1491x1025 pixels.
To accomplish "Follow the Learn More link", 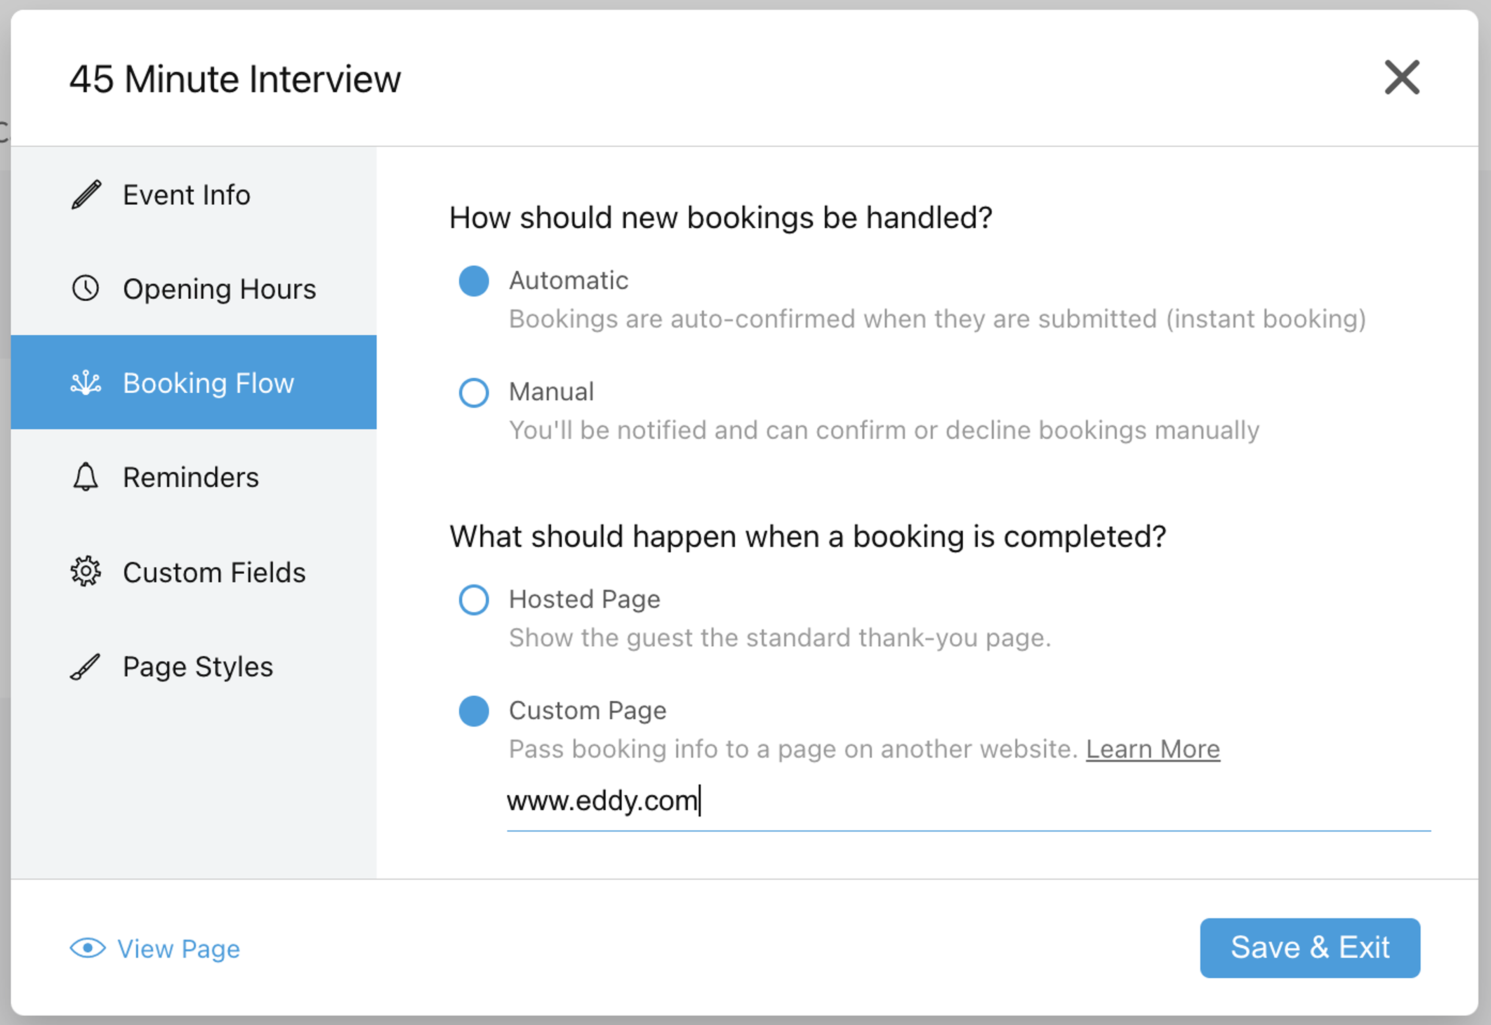I will (x=1153, y=750).
